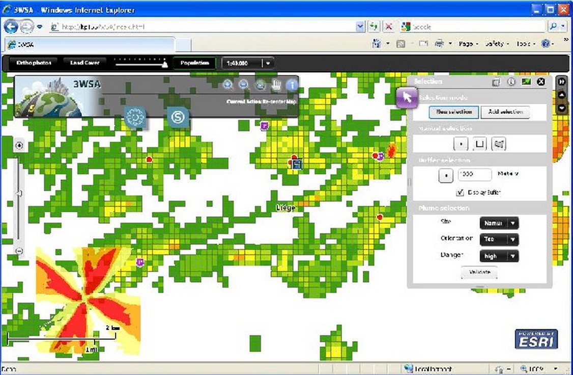
Task: Choose the rectangle manual selection tool
Action: (479, 145)
